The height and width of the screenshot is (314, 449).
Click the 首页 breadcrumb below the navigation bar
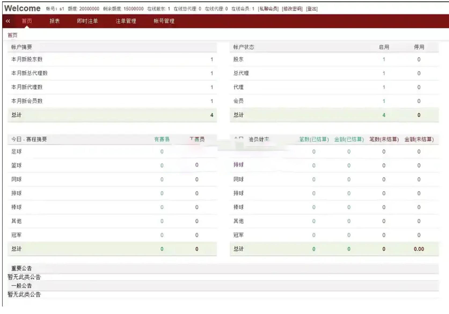12,35
